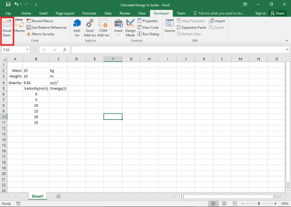
Task: Click the formula bar input
Action: pos(178,50)
